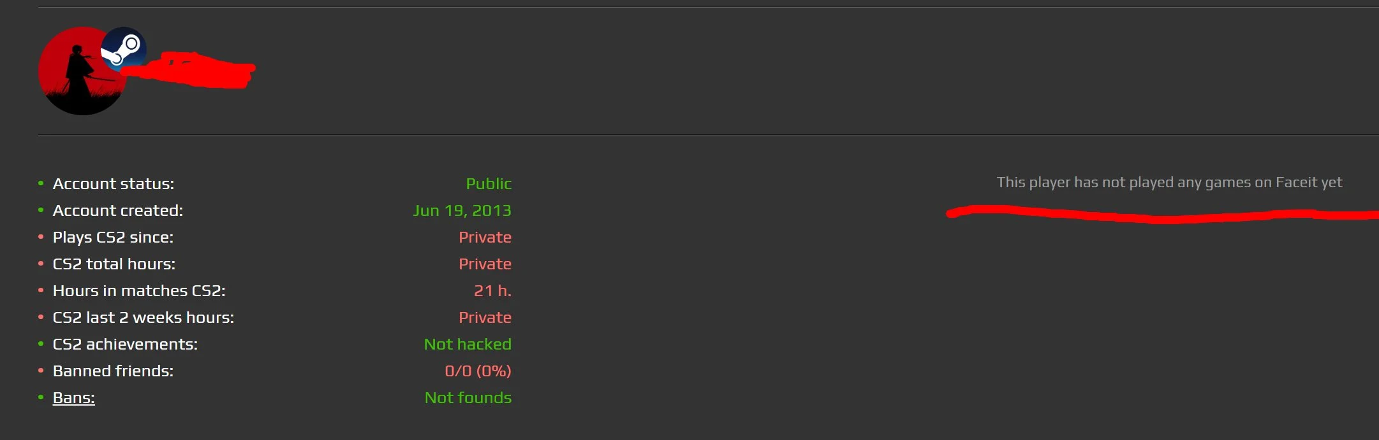Click the green 'Not hacked' value
This screenshot has height=440, width=1379.
point(468,344)
